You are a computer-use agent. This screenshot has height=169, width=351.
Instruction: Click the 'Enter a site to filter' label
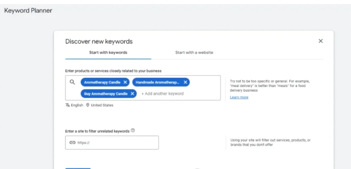(97, 131)
